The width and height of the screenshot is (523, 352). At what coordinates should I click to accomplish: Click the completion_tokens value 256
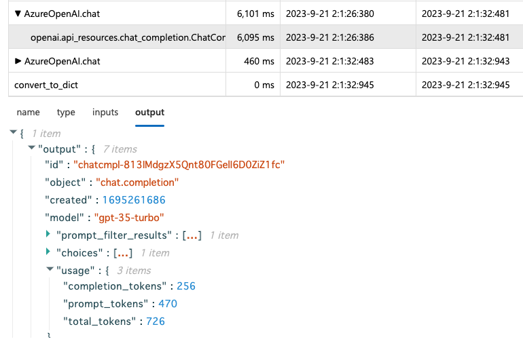tap(186, 287)
